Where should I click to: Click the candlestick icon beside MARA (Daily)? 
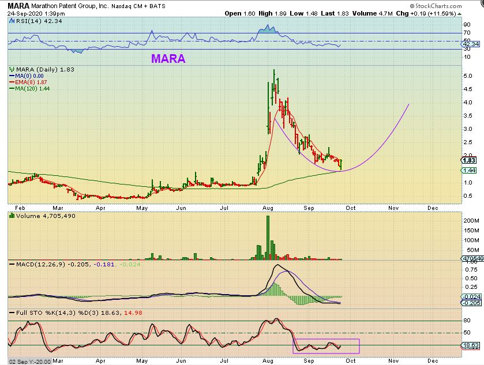click(12, 69)
